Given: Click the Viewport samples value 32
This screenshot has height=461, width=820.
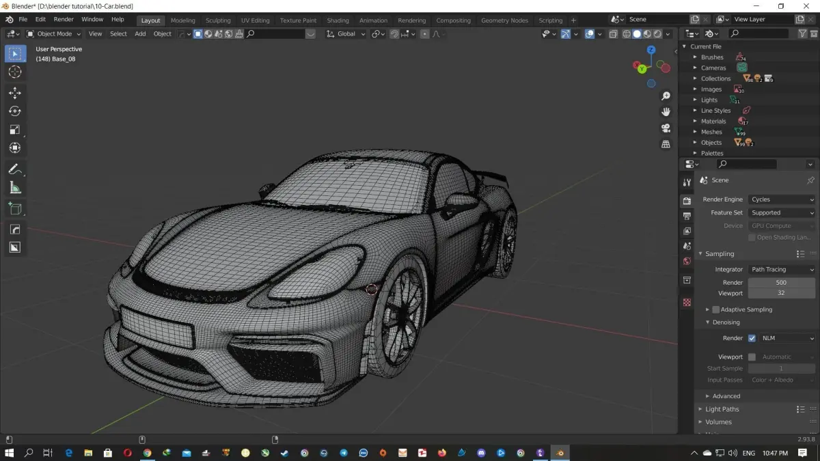Looking at the screenshot, I should [x=782, y=293].
